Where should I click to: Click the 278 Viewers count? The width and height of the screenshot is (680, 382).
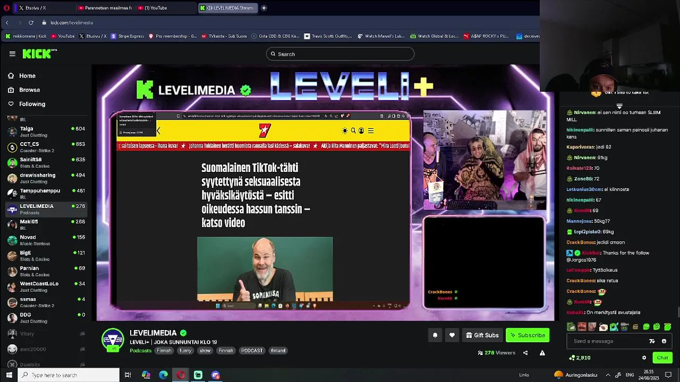click(x=497, y=352)
